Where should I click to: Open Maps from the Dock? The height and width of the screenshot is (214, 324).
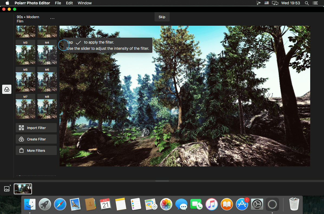point(151,205)
